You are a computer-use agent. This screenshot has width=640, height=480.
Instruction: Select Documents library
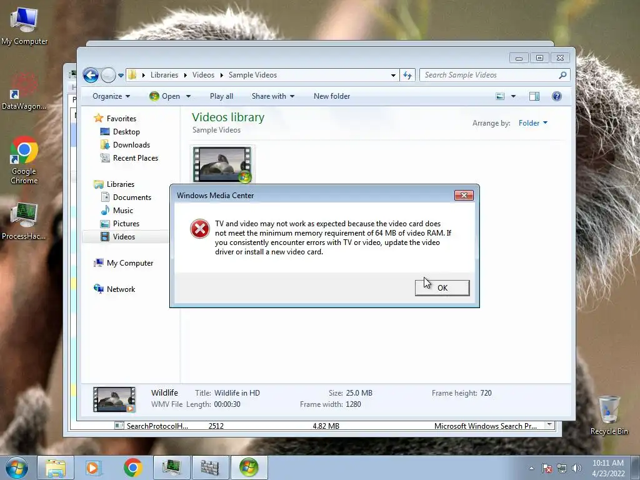pyautogui.click(x=132, y=197)
